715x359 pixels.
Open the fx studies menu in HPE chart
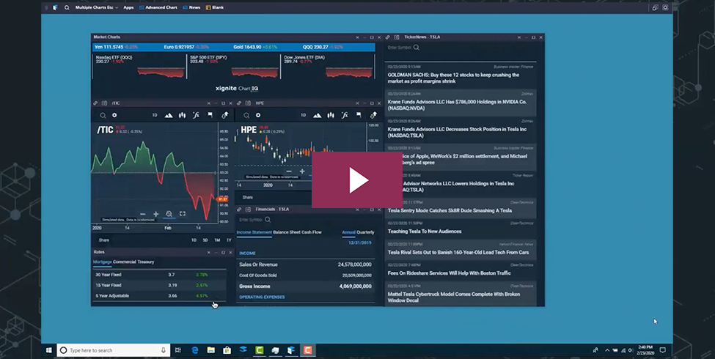(x=345, y=115)
